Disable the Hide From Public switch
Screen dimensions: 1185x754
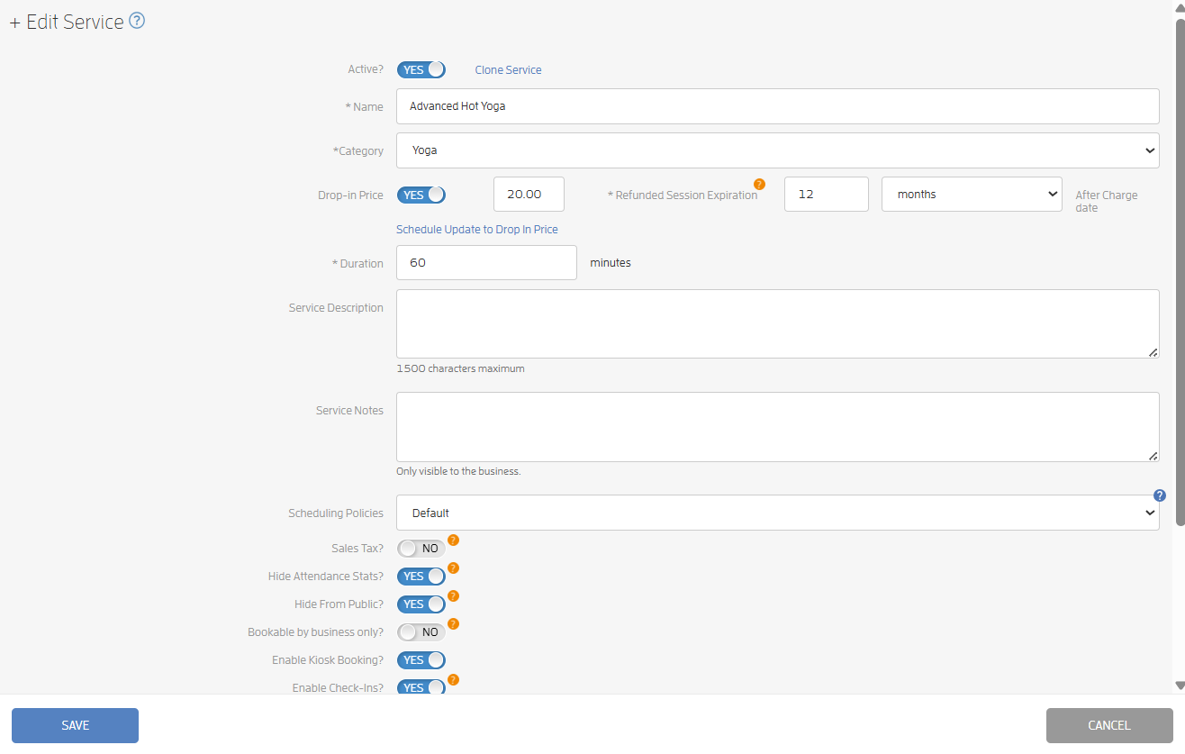421,604
